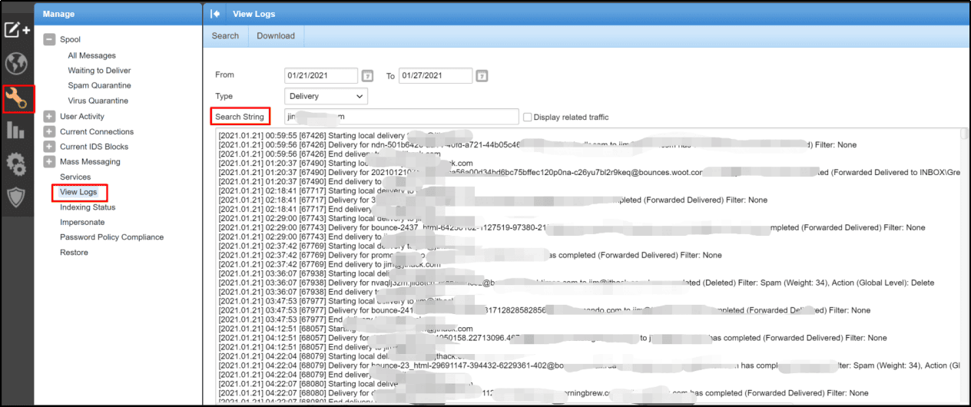Open Spam Quarantine in Spool
The image size is (971, 407).
pyautogui.click(x=99, y=85)
